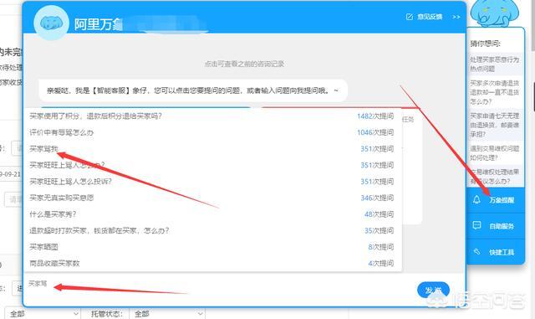Click the chat bubble icon beside 自助服务
535x319 pixels.
coord(476,225)
